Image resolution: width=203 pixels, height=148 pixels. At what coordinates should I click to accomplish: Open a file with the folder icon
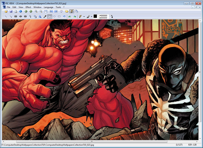pyautogui.click(x=6, y=11)
